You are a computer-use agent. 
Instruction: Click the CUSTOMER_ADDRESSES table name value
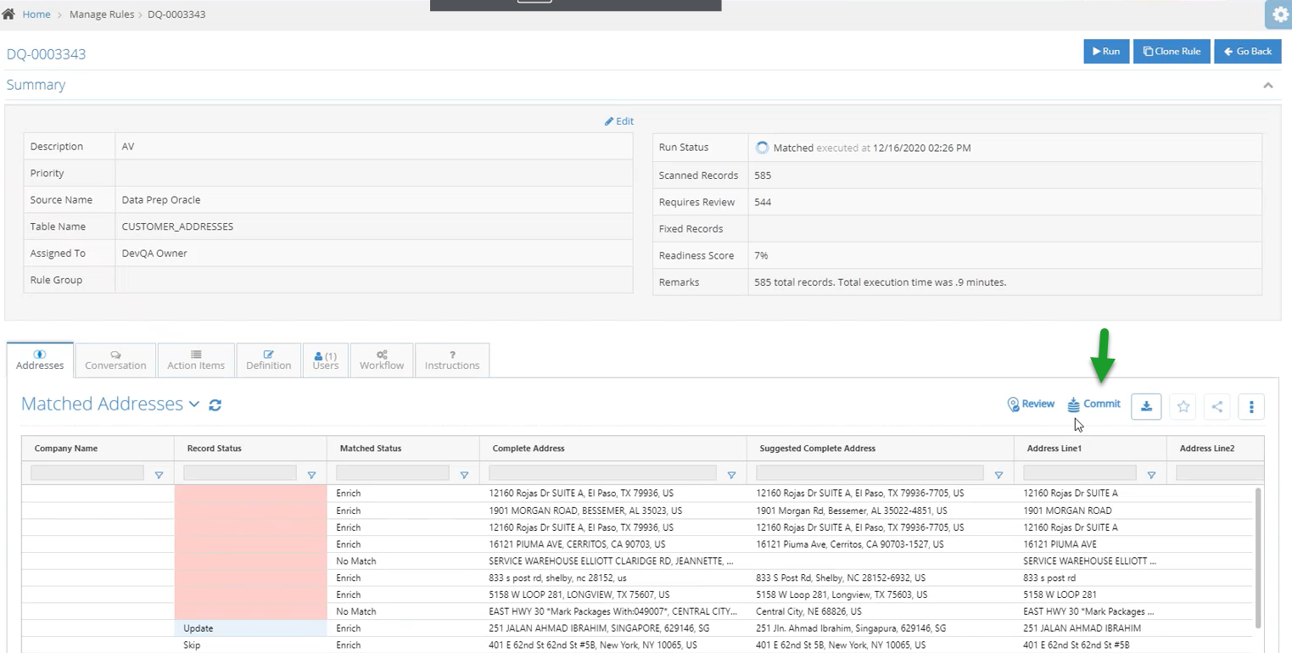(x=177, y=226)
